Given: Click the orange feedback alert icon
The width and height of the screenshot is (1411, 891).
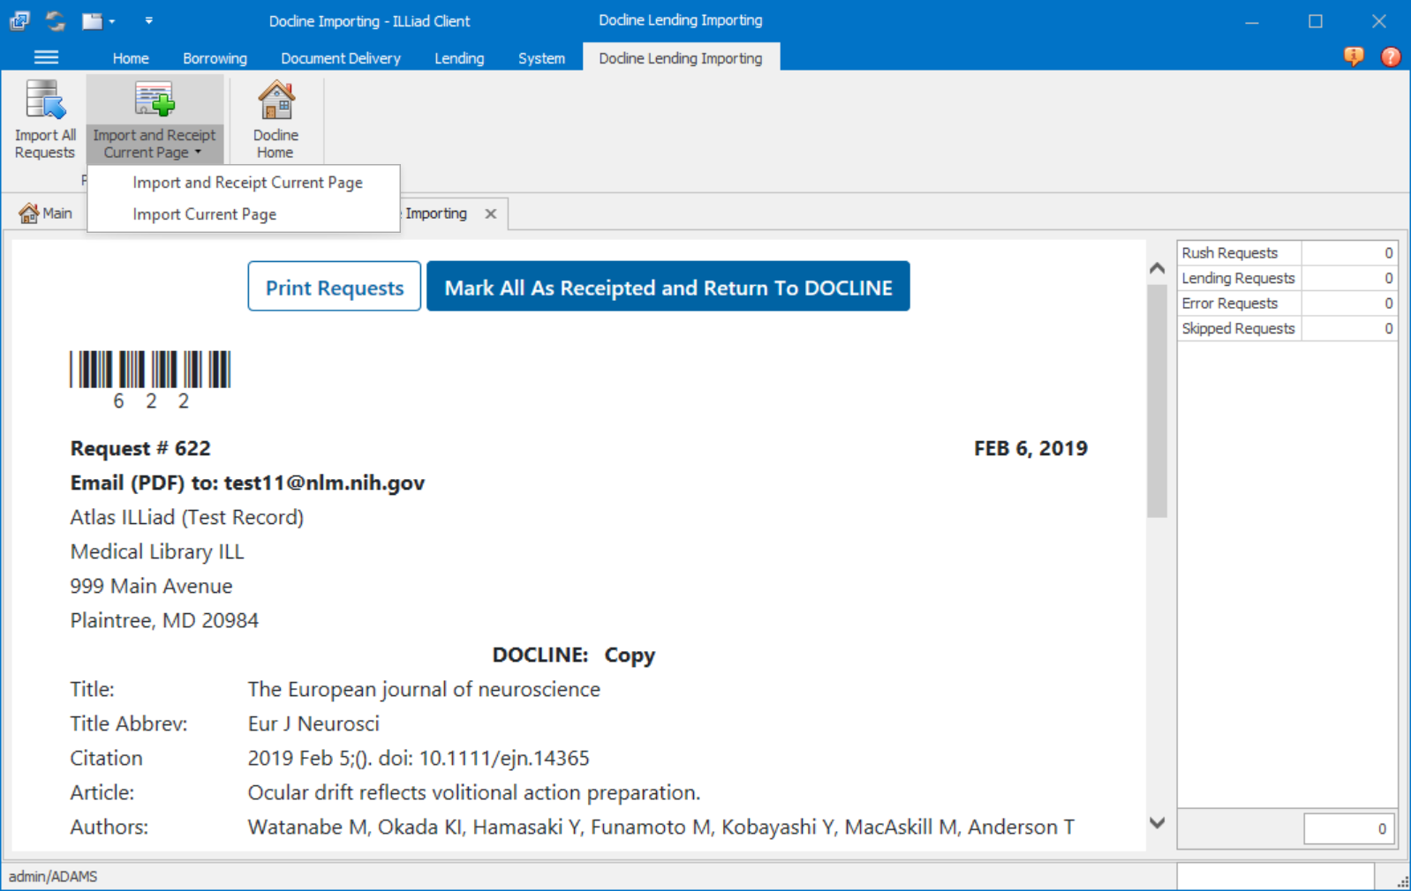Looking at the screenshot, I should point(1353,57).
